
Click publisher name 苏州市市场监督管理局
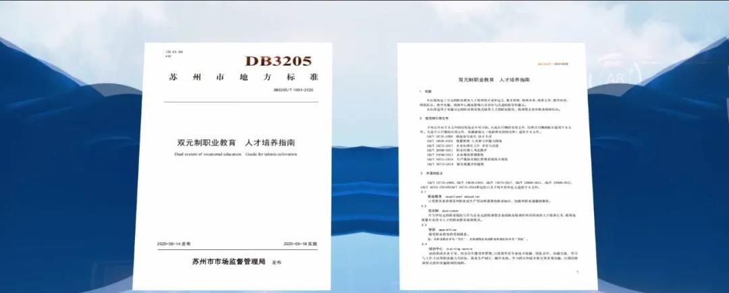[x=228, y=261]
